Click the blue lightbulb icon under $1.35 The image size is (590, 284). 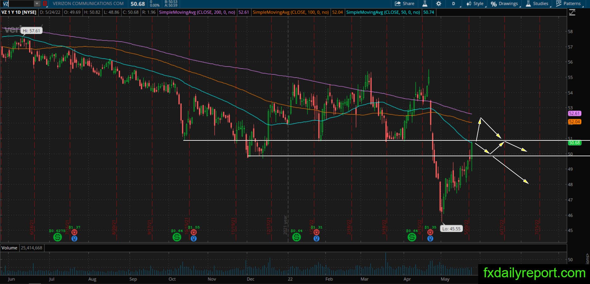tap(430, 238)
